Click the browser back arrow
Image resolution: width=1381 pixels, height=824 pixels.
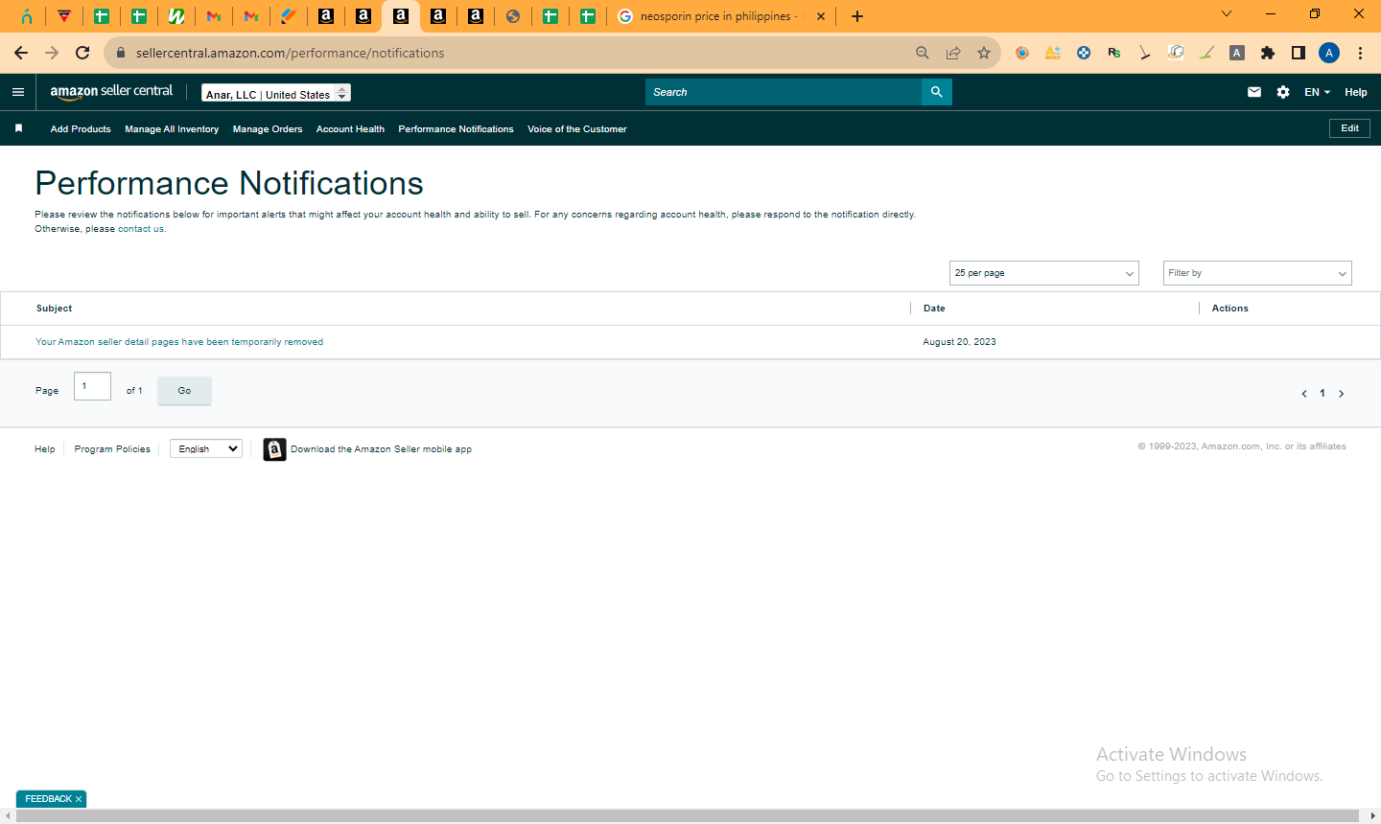21,53
